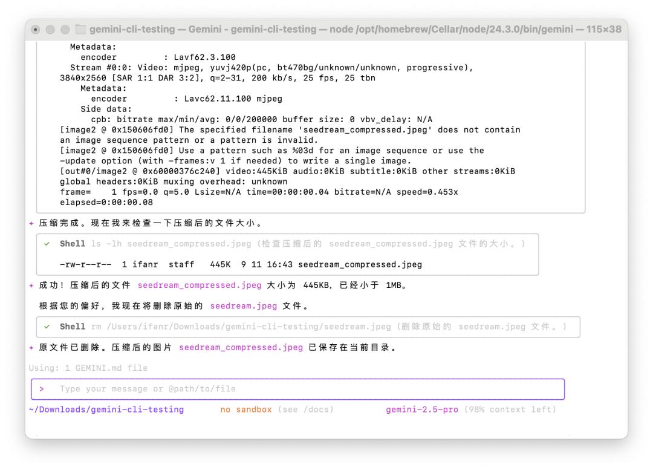Click 'Use a pattern such as %03d' line

(x=271, y=151)
